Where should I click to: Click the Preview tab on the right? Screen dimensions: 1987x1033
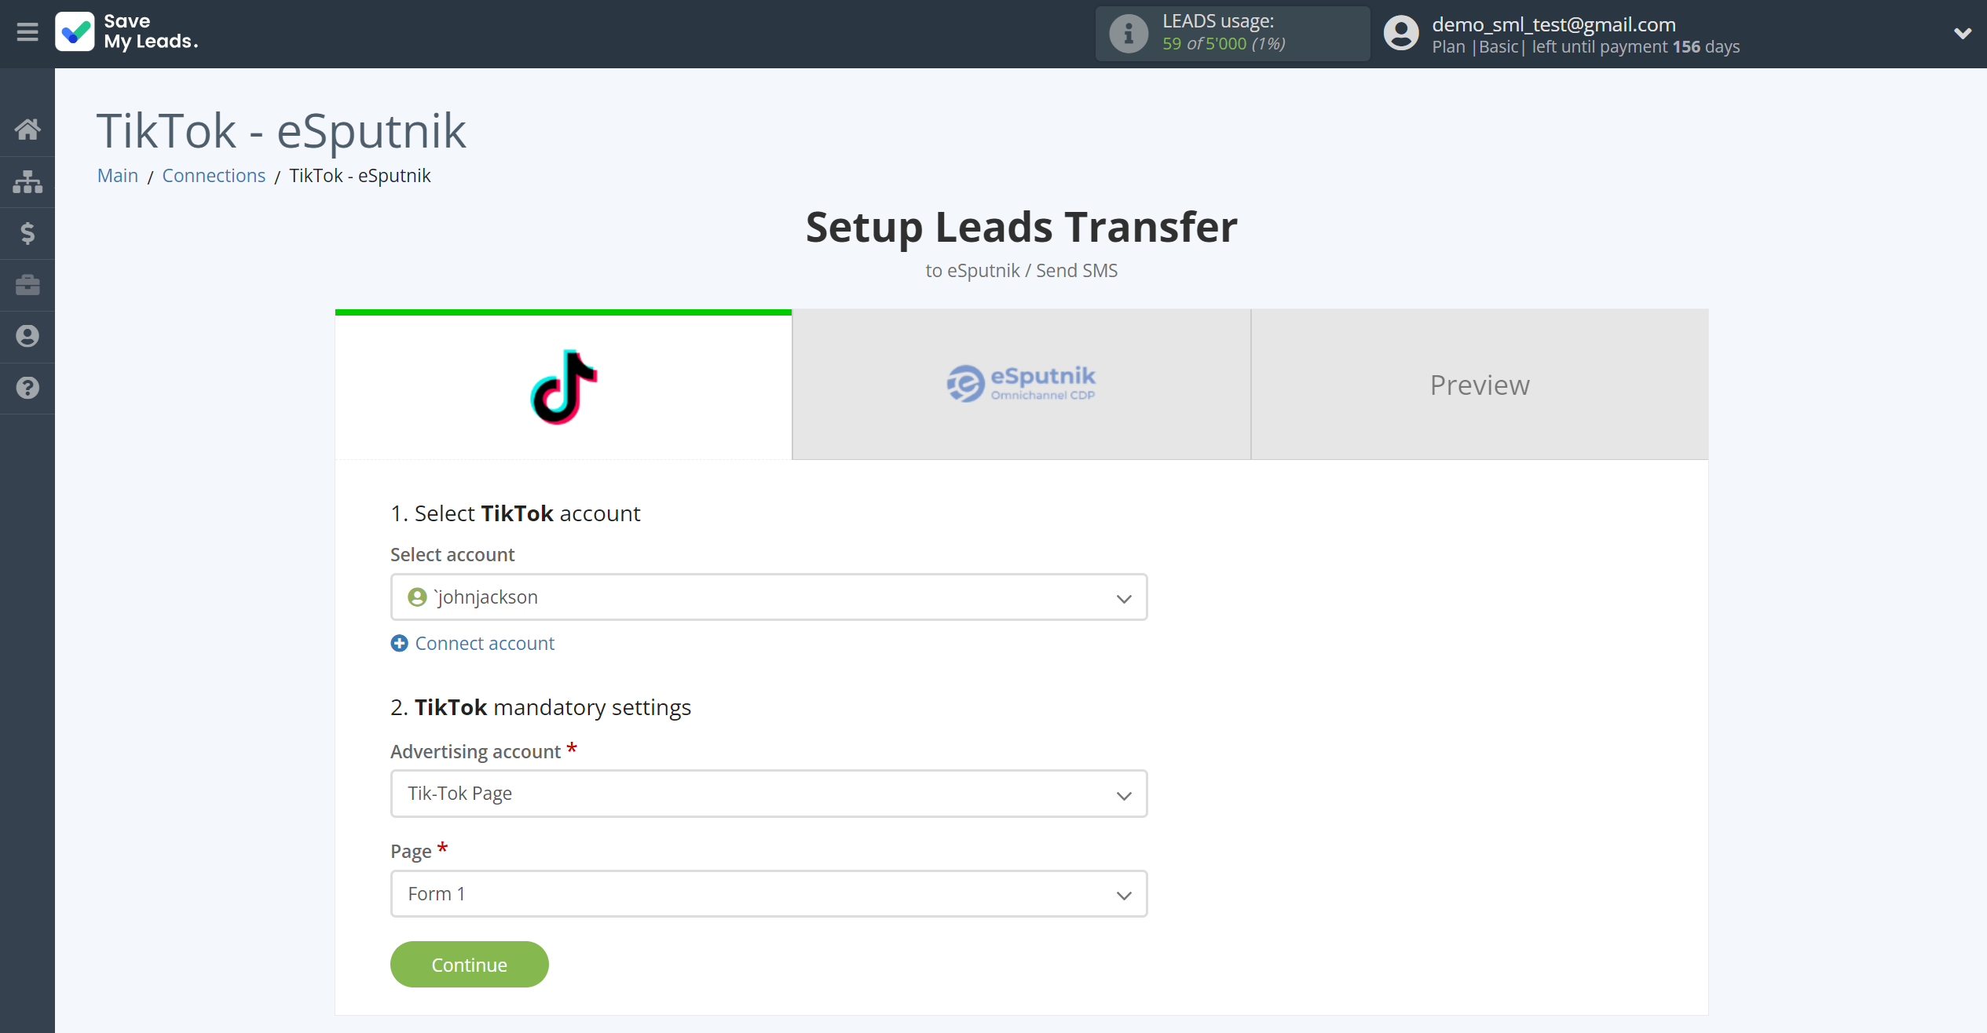coord(1480,384)
